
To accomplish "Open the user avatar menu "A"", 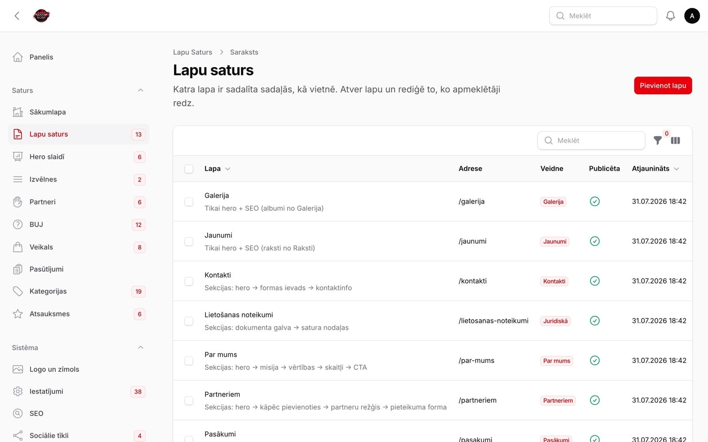I will coord(692,16).
